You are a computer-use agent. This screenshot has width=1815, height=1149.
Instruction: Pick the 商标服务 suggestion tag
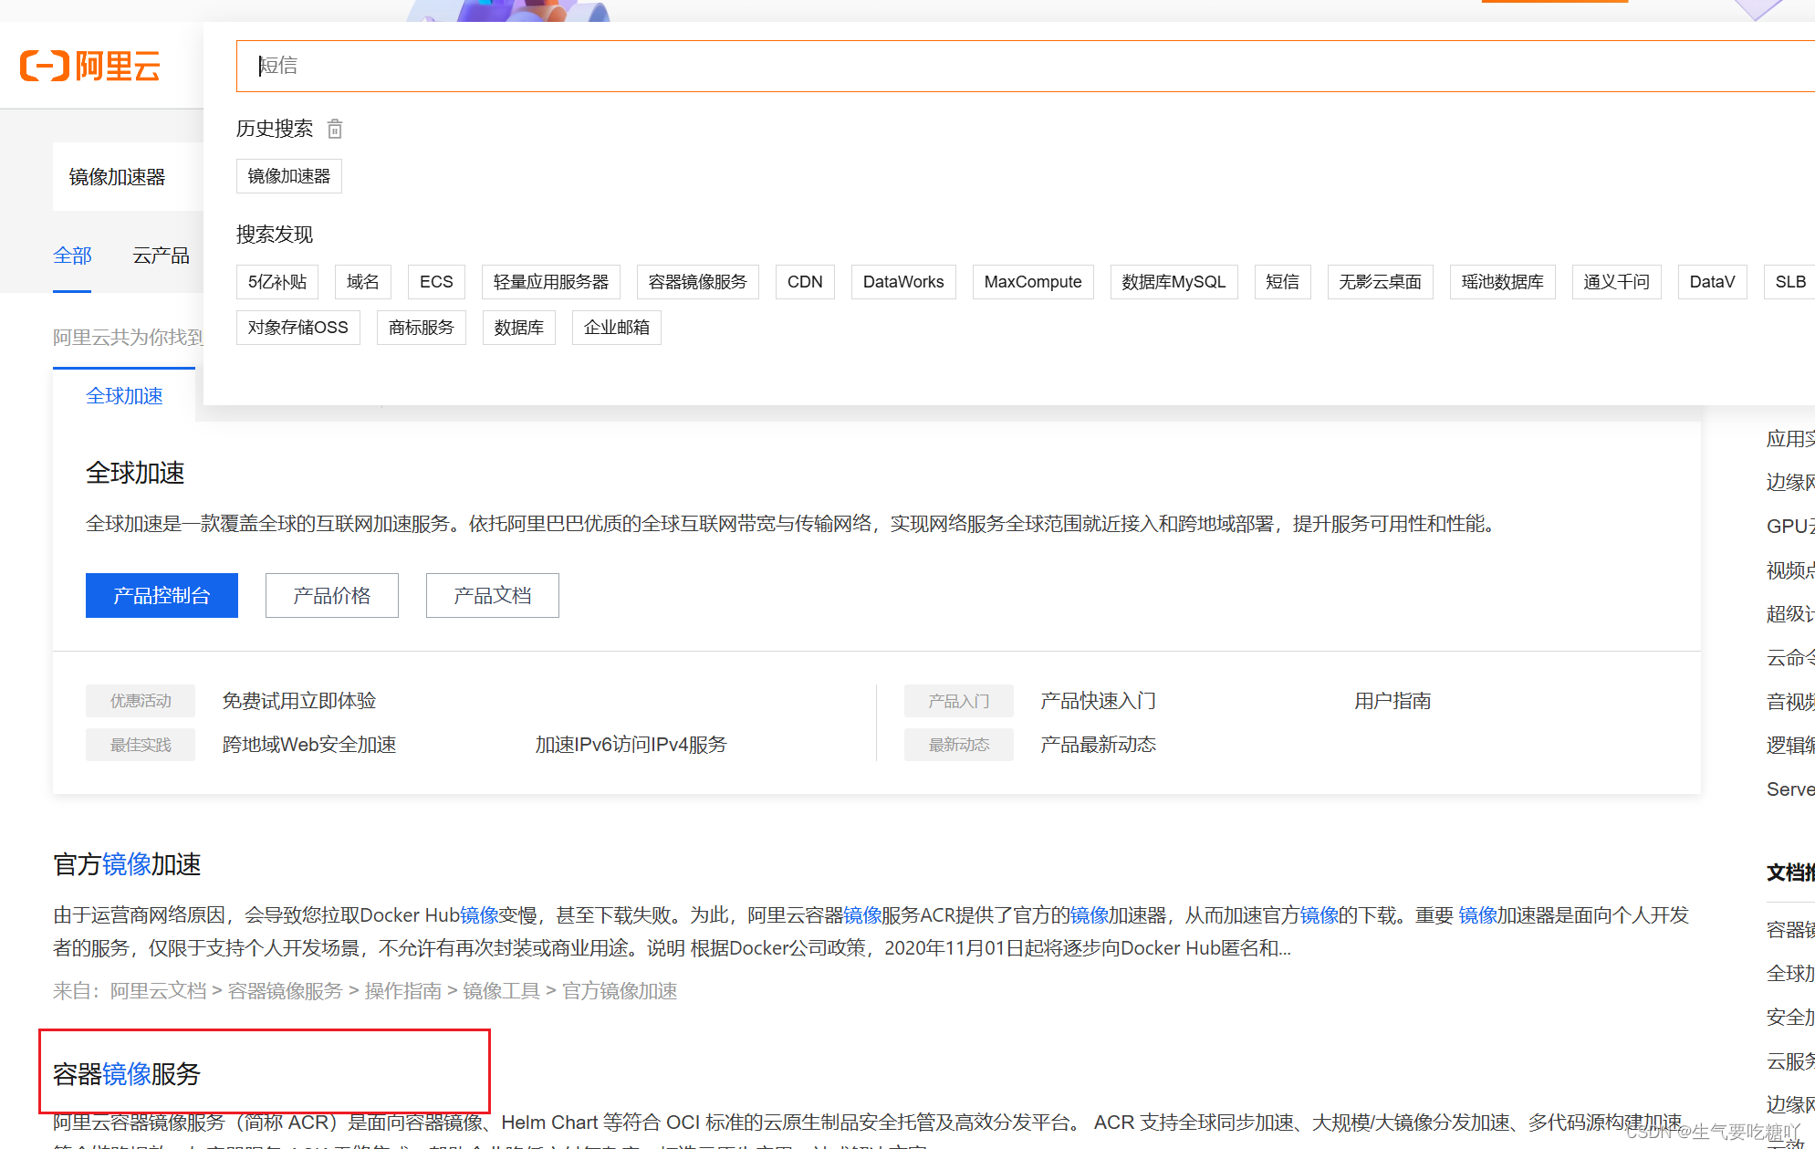422,328
